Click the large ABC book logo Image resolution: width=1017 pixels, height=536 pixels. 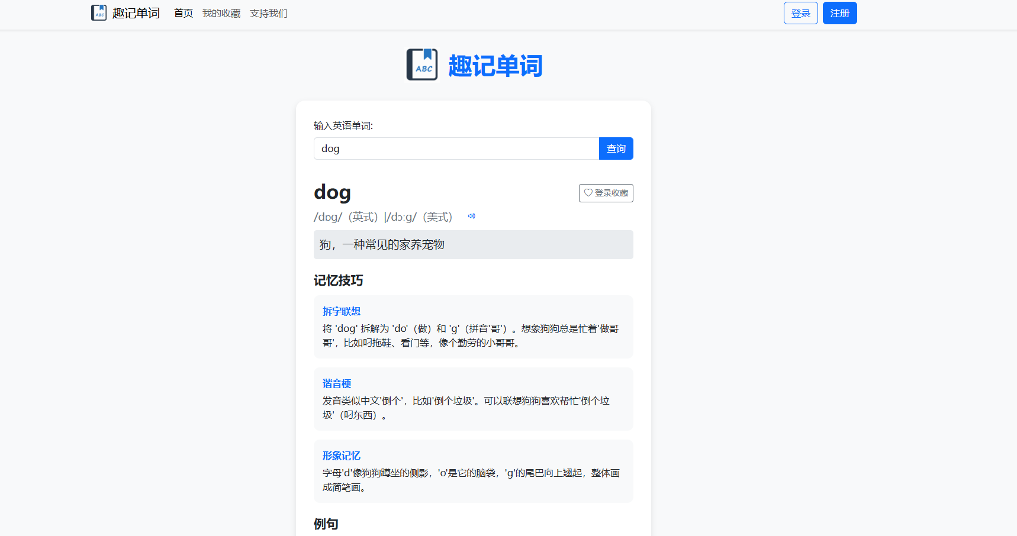pos(422,64)
